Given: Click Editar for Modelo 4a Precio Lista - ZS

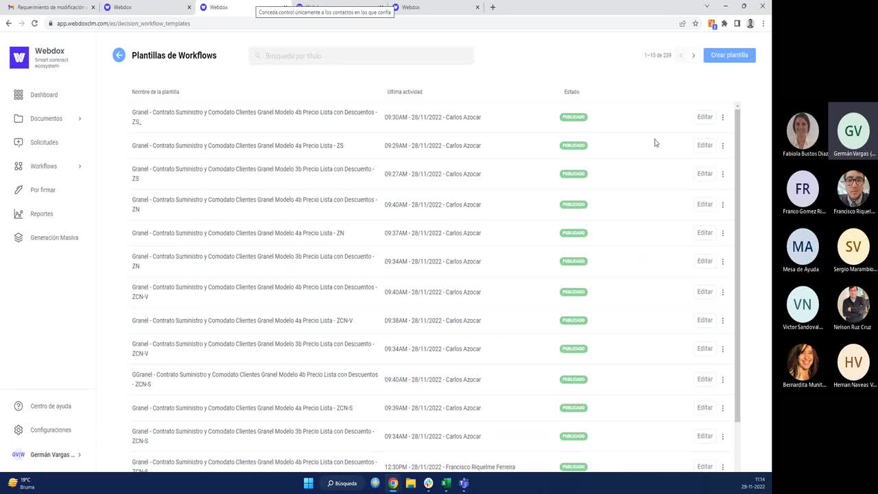Looking at the screenshot, I should tap(704, 145).
